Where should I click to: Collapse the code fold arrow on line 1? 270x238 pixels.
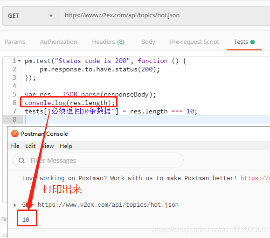click(19, 61)
